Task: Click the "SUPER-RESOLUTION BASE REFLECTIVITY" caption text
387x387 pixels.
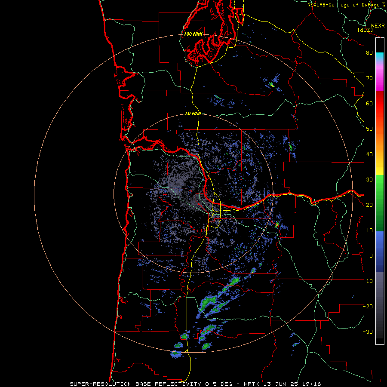Action: (x=135, y=384)
